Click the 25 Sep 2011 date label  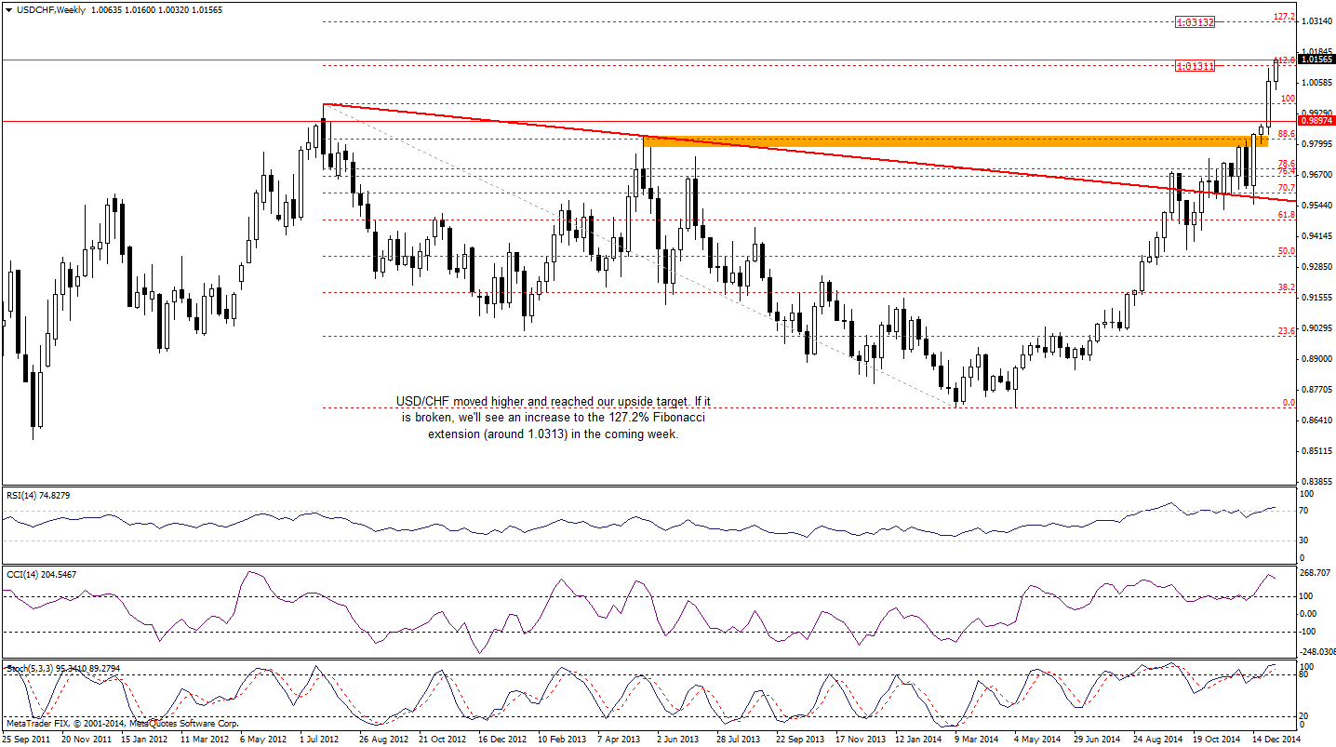tap(28, 740)
